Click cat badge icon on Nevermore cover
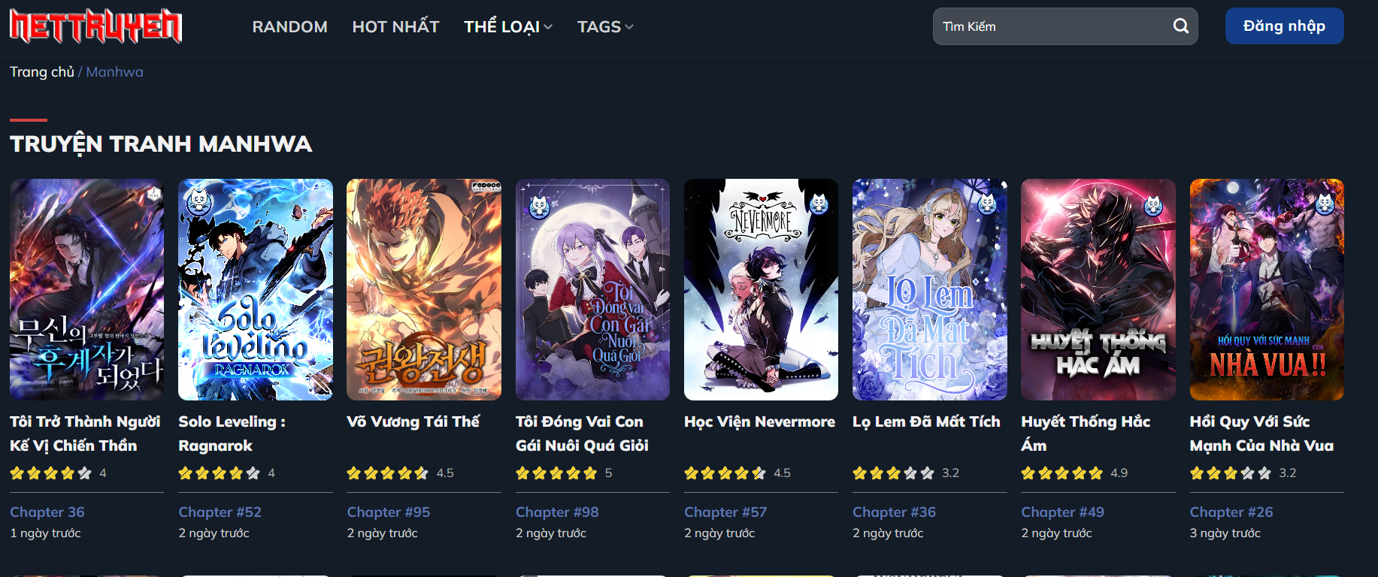Viewport: 1378px width, 577px height. [x=819, y=203]
